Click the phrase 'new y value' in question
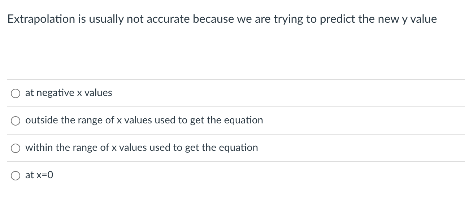Image resolution: width=465 pixels, height=197 pixels. tap(407, 19)
